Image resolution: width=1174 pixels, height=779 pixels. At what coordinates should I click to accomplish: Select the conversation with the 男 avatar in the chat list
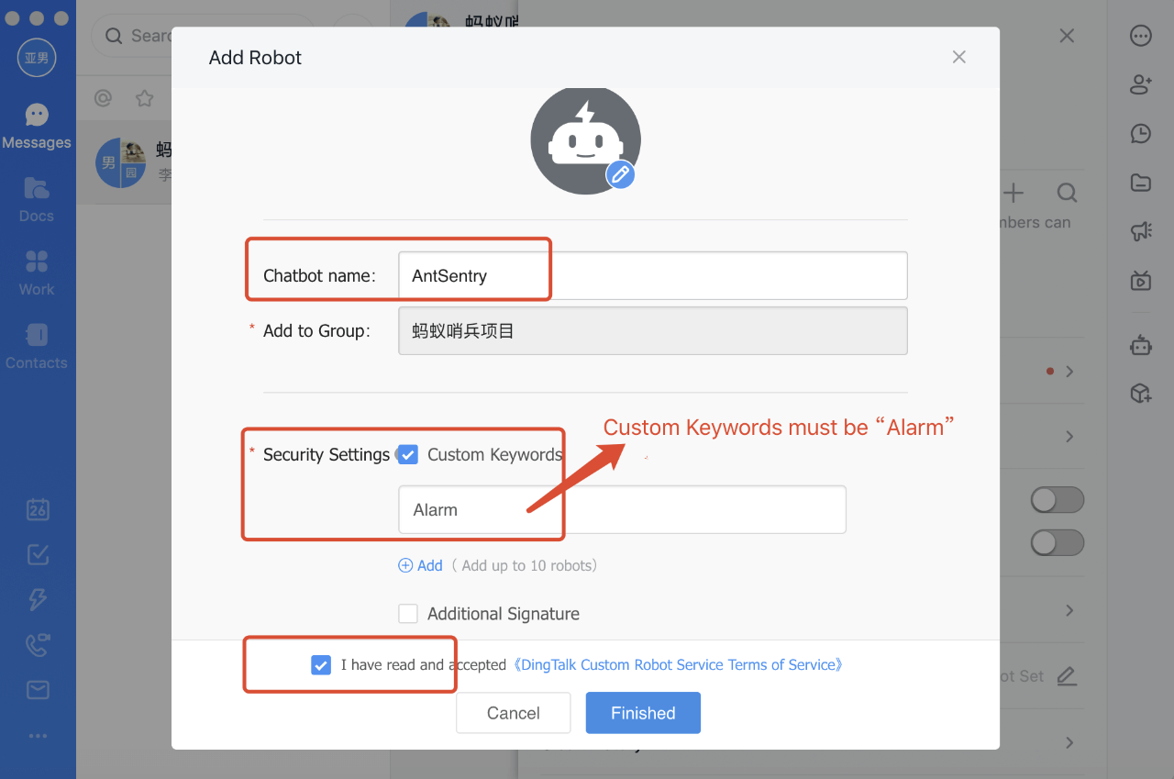coord(124,162)
